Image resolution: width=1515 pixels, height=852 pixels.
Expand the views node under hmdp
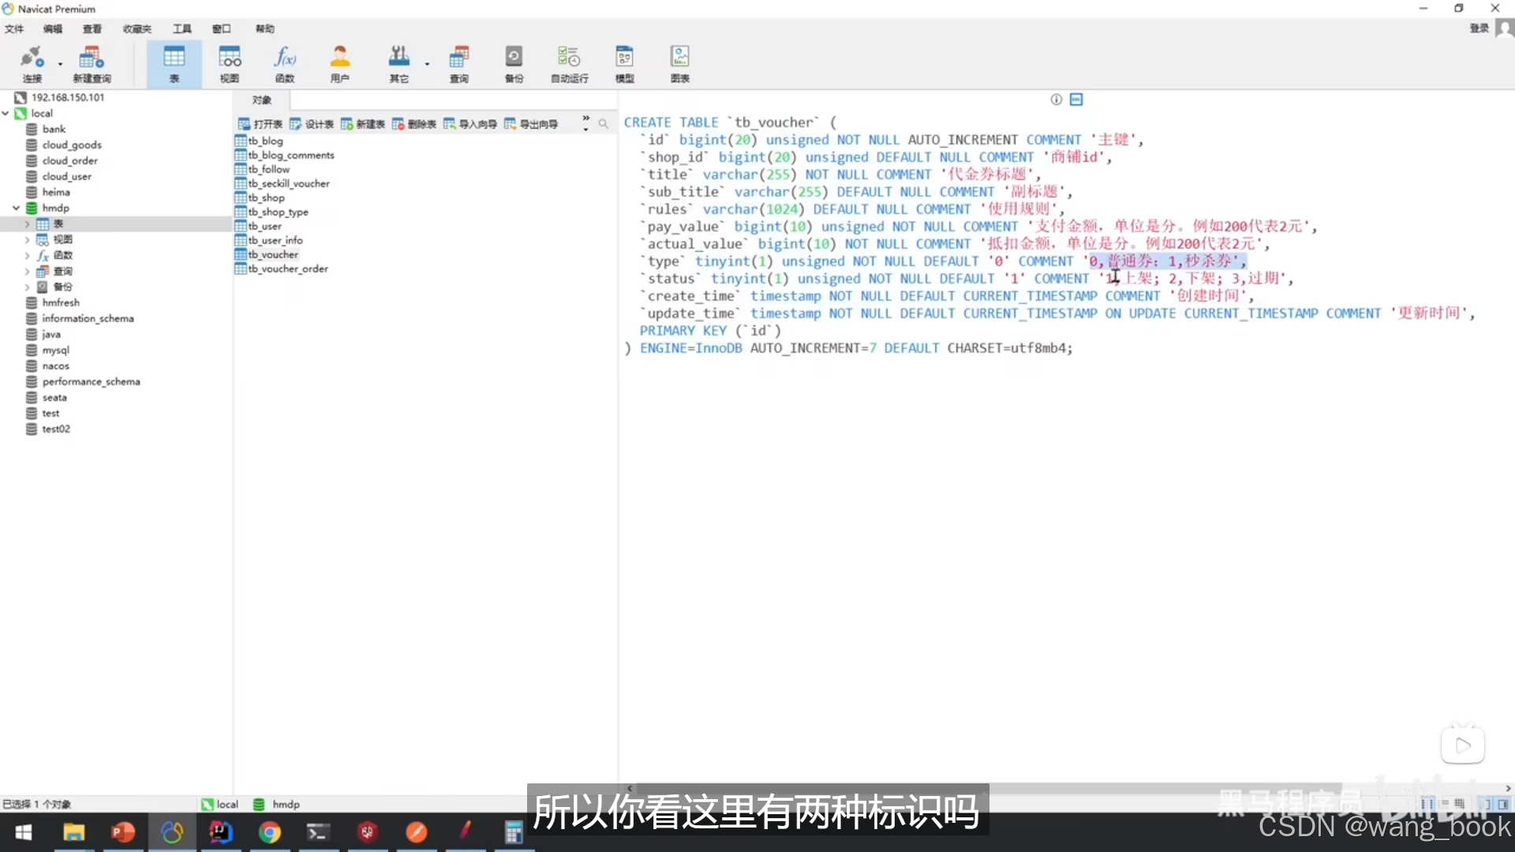pos(27,240)
